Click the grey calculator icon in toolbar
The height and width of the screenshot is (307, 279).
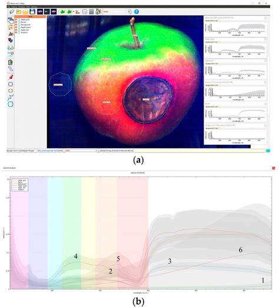click(x=91, y=12)
